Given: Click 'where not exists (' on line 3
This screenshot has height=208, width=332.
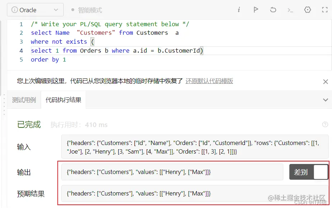Looking at the screenshot, I should click(62, 42).
